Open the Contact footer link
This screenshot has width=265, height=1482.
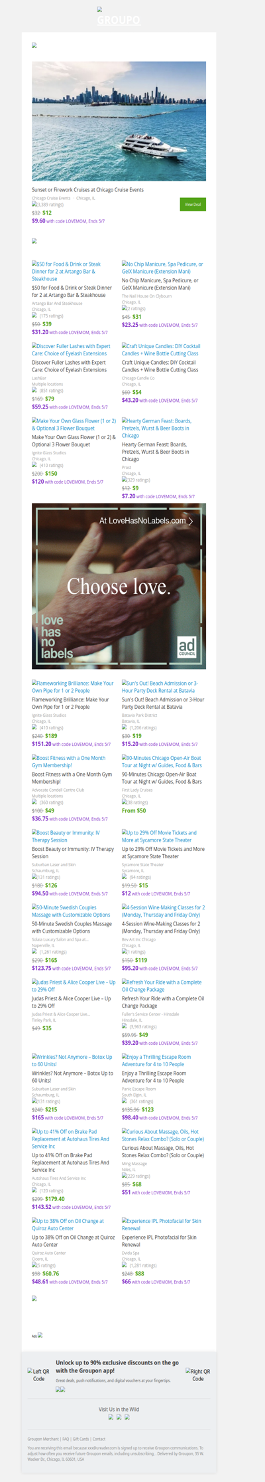point(99,1439)
